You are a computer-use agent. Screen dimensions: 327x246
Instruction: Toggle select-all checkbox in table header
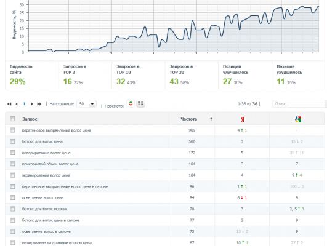click(12, 119)
